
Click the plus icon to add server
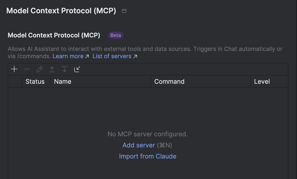pos(14,69)
